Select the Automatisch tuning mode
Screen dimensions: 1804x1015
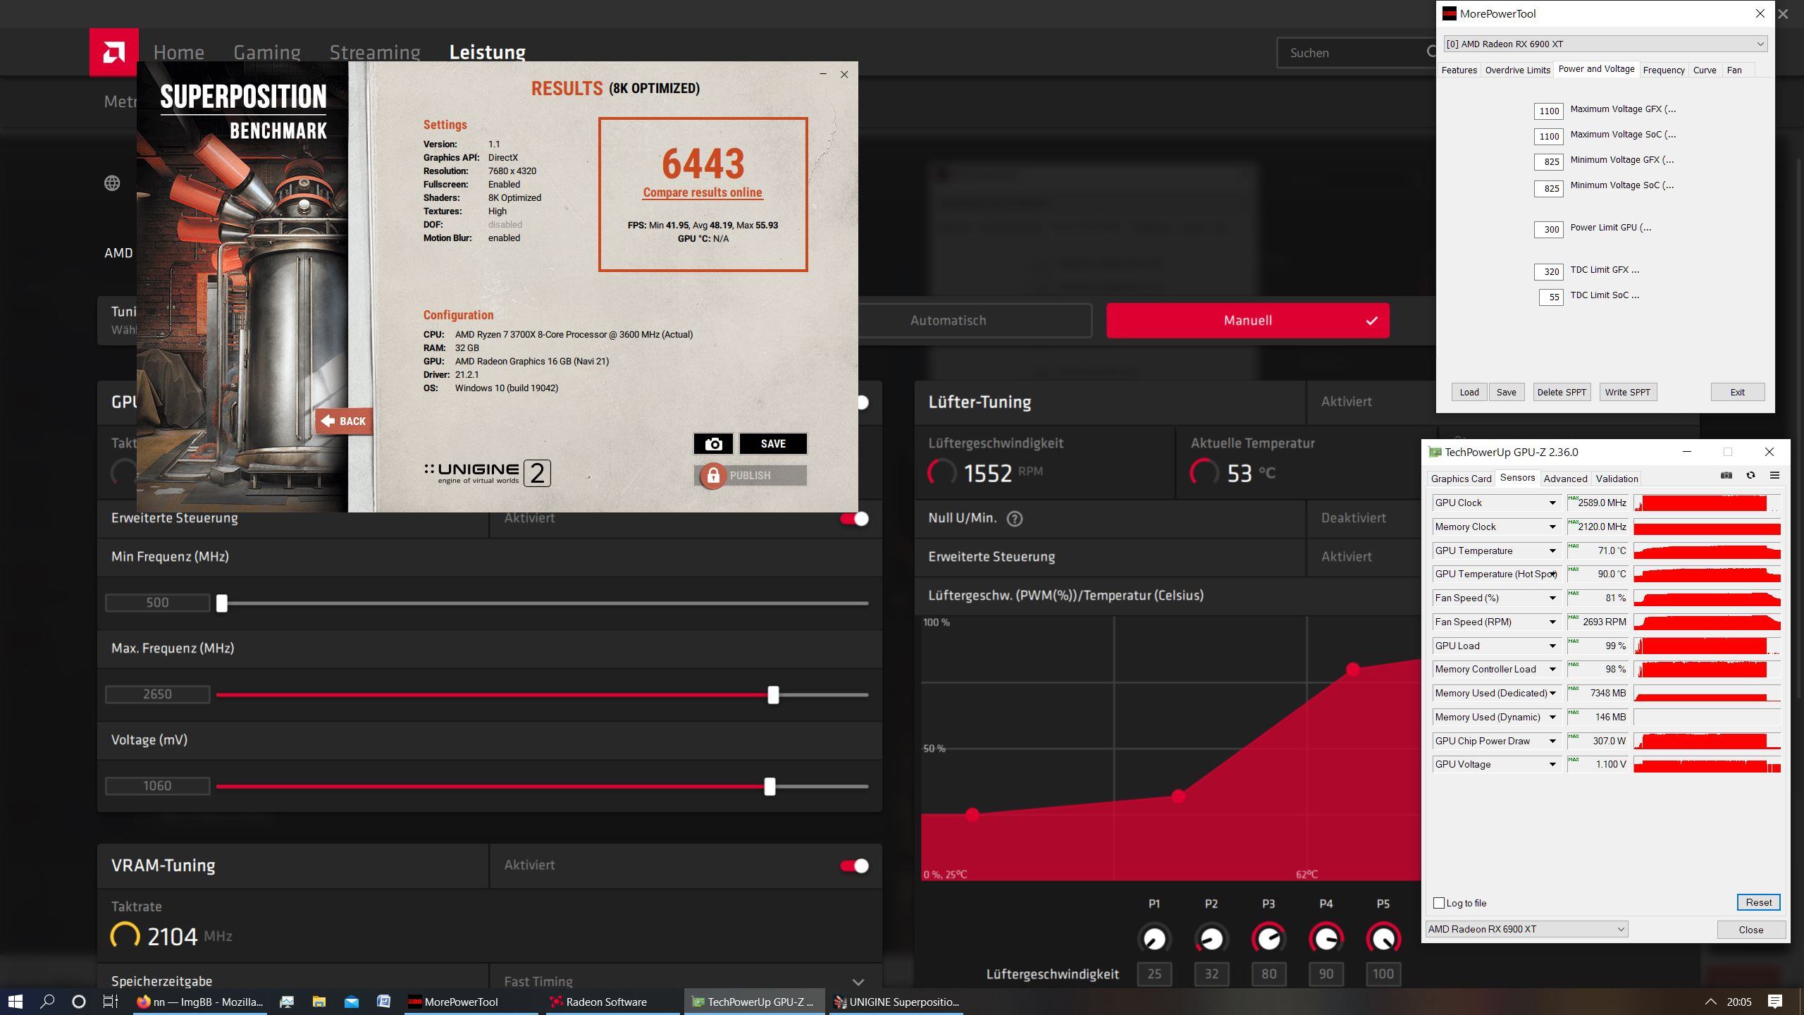[948, 321]
